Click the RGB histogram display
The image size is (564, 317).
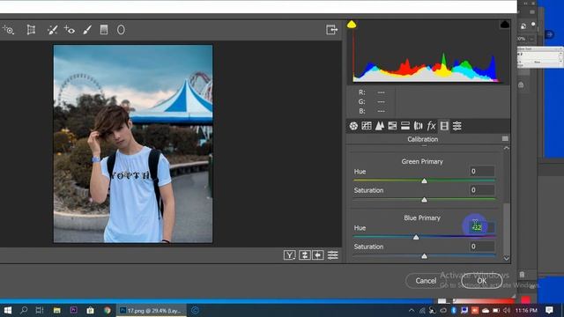pyautogui.click(x=428, y=52)
